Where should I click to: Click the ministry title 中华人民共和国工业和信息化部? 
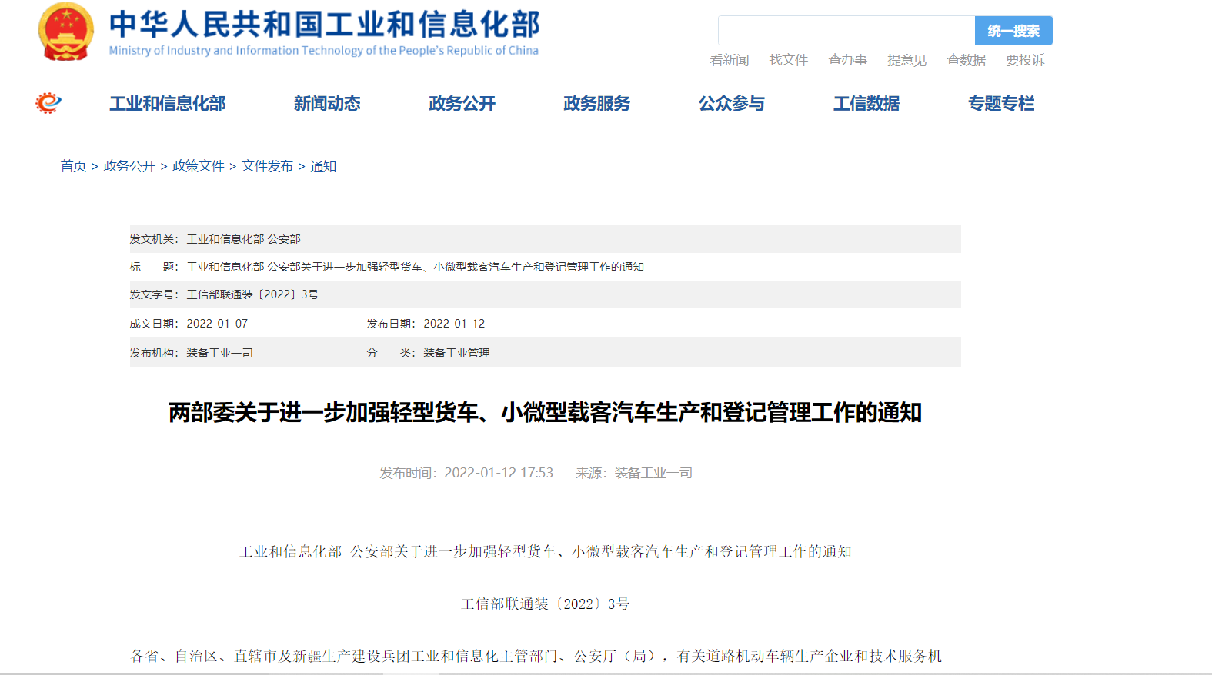tap(325, 24)
